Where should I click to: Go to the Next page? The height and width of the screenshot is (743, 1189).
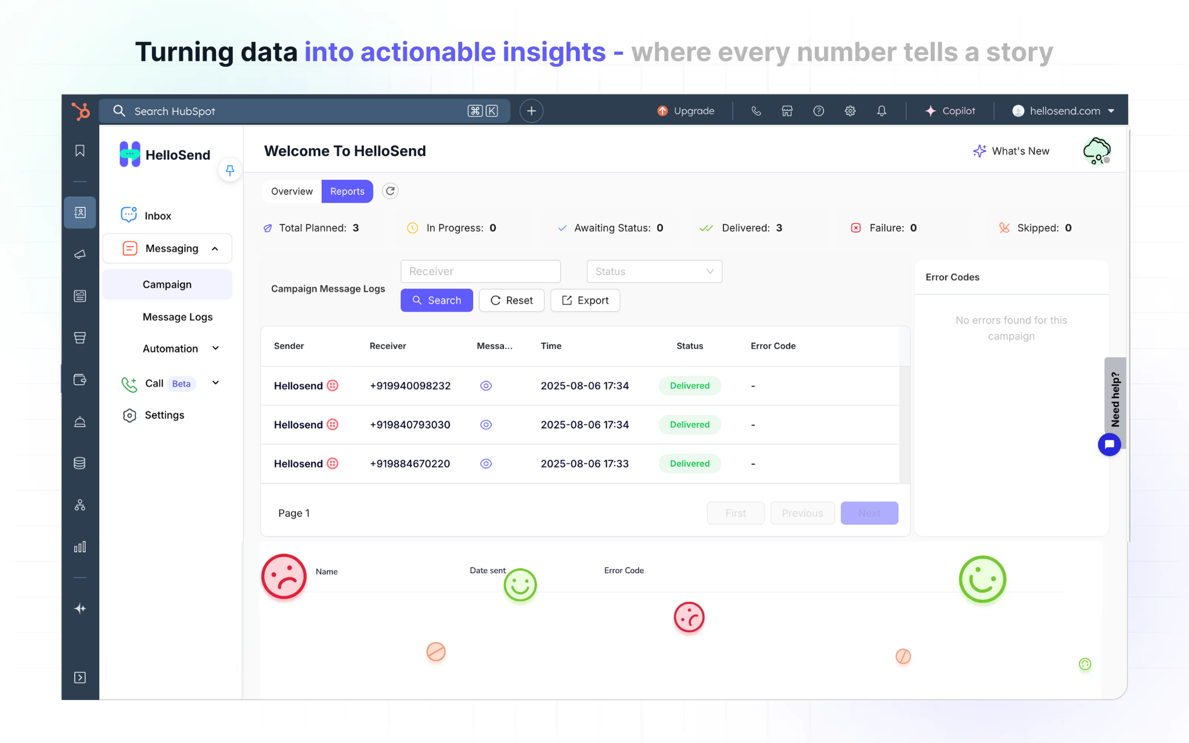pyautogui.click(x=869, y=513)
